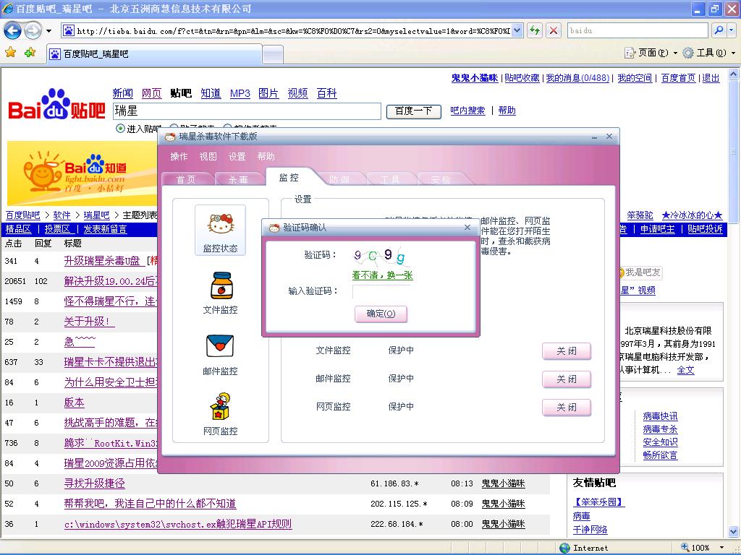Click 关闭 button for 网页监控
The height and width of the screenshot is (555, 741).
pyautogui.click(x=567, y=408)
